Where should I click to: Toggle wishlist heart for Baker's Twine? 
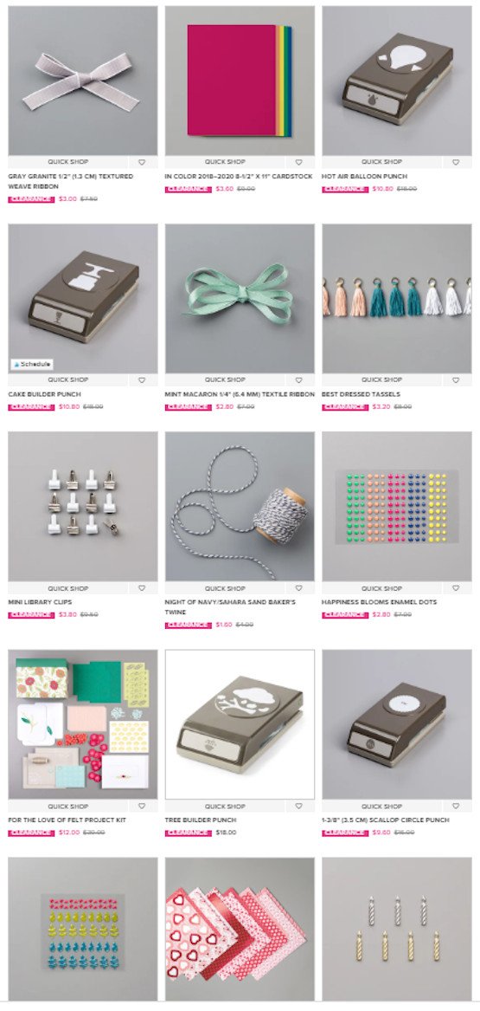[x=298, y=588]
